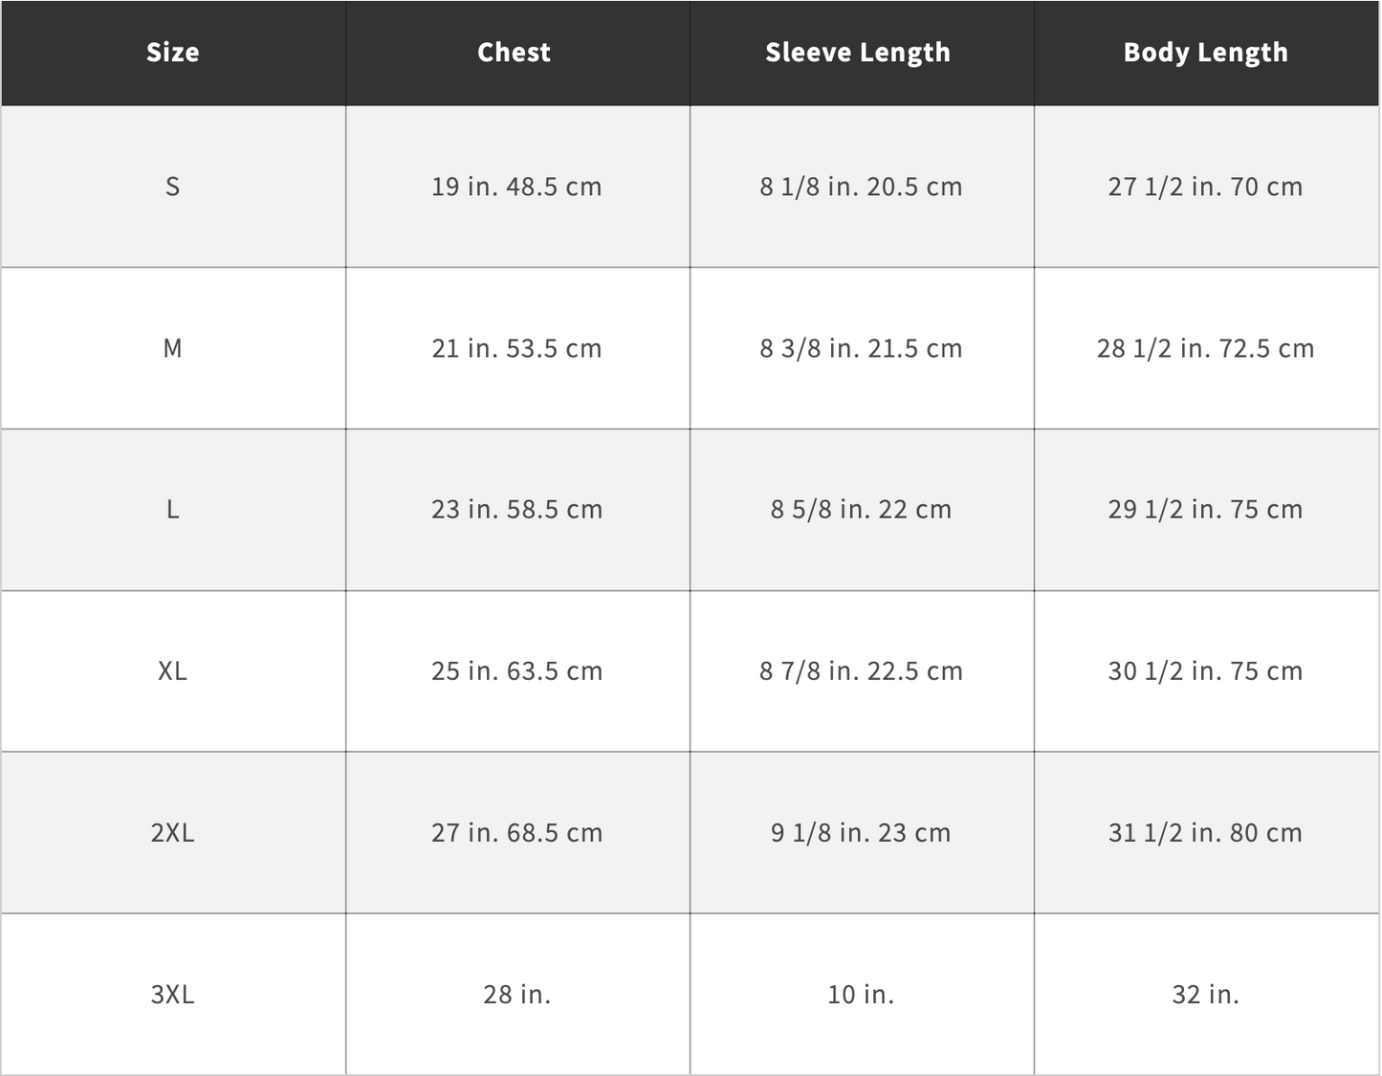Image resolution: width=1382 pixels, height=1076 pixels.
Task: Click the Chest column header
Action: (515, 53)
